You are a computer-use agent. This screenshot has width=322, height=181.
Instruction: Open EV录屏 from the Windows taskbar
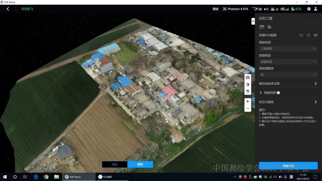pos(107,177)
